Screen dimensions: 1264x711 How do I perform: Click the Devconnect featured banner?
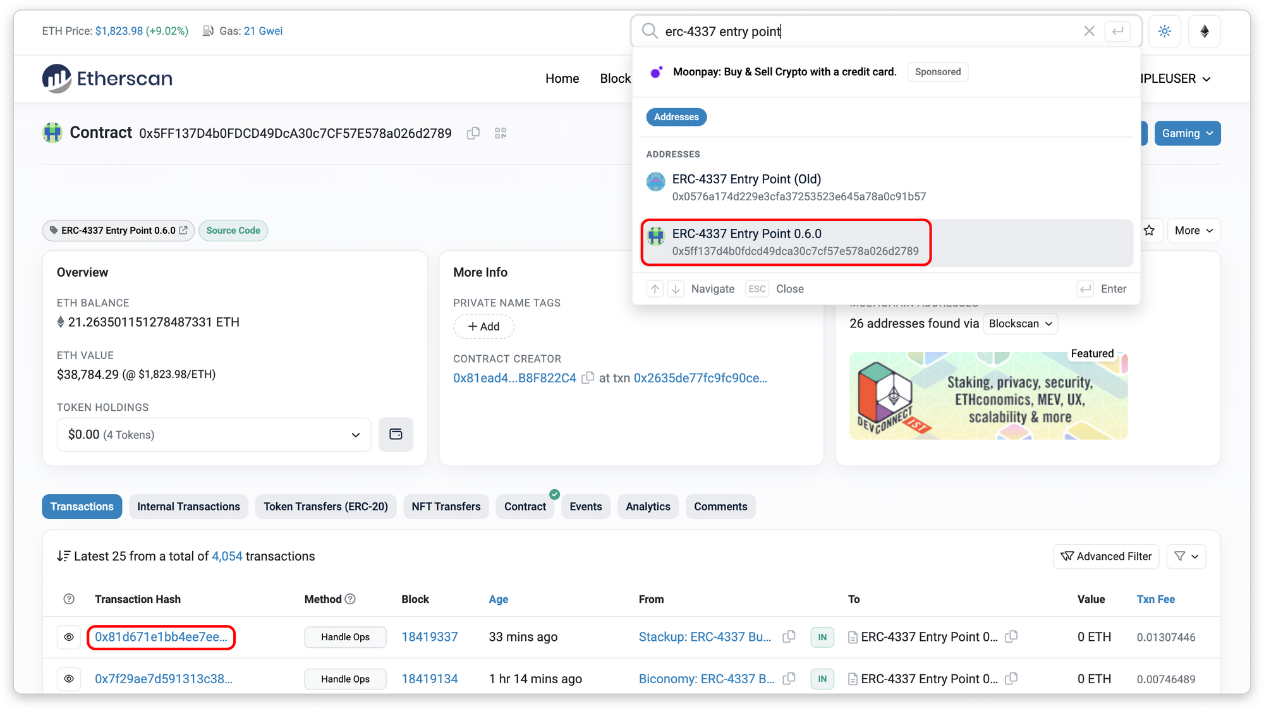tap(988, 396)
